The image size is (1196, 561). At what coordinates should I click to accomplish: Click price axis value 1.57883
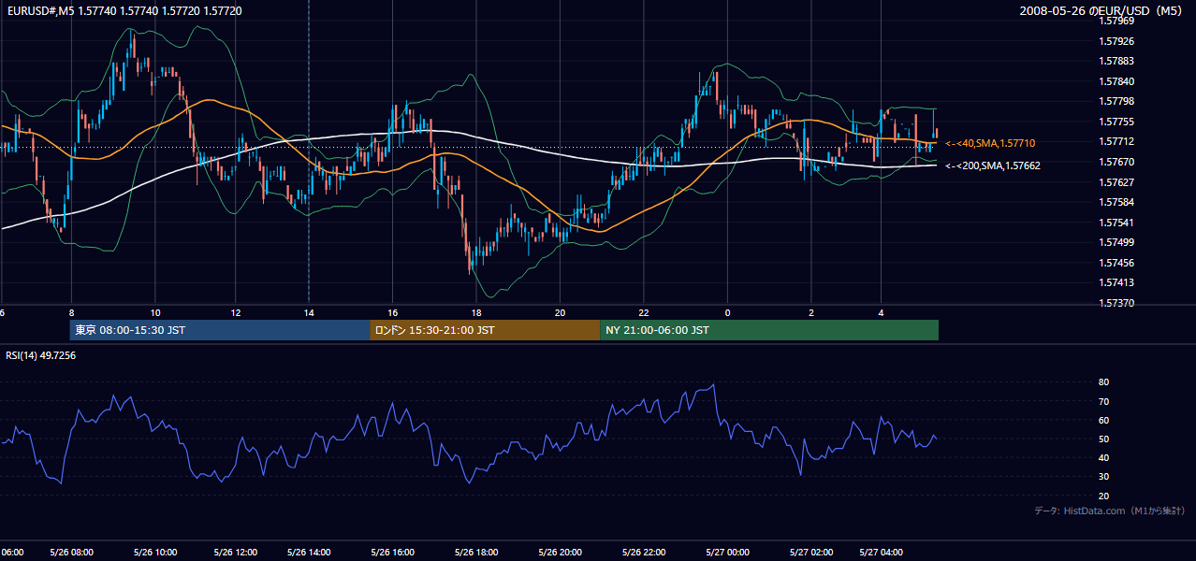tap(1116, 62)
